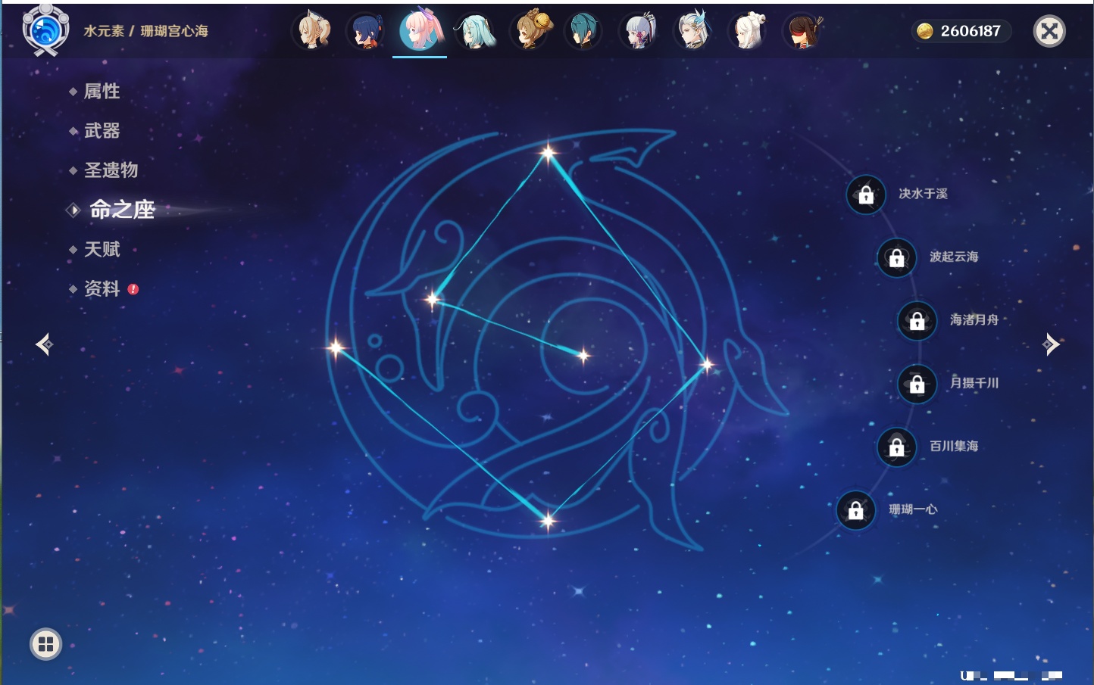Select the light teal long-haired avatar

click(475, 31)
